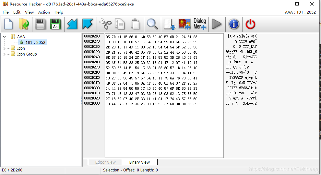This screenshot has height=175, width=321.
Task: Click offset address 0002D2B0
Action: 92,62
